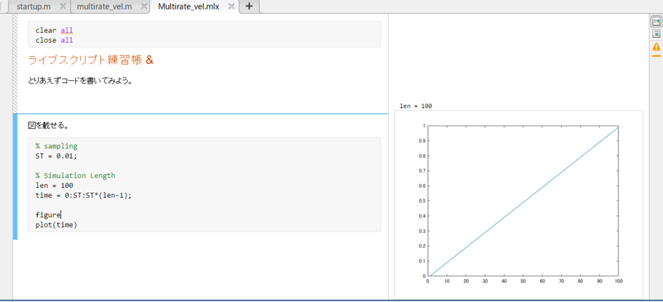
Task: Jump to the orange warning marker line
Action: 657,55
